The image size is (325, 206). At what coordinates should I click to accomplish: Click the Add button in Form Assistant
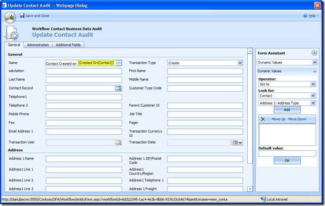pos(287,109)
